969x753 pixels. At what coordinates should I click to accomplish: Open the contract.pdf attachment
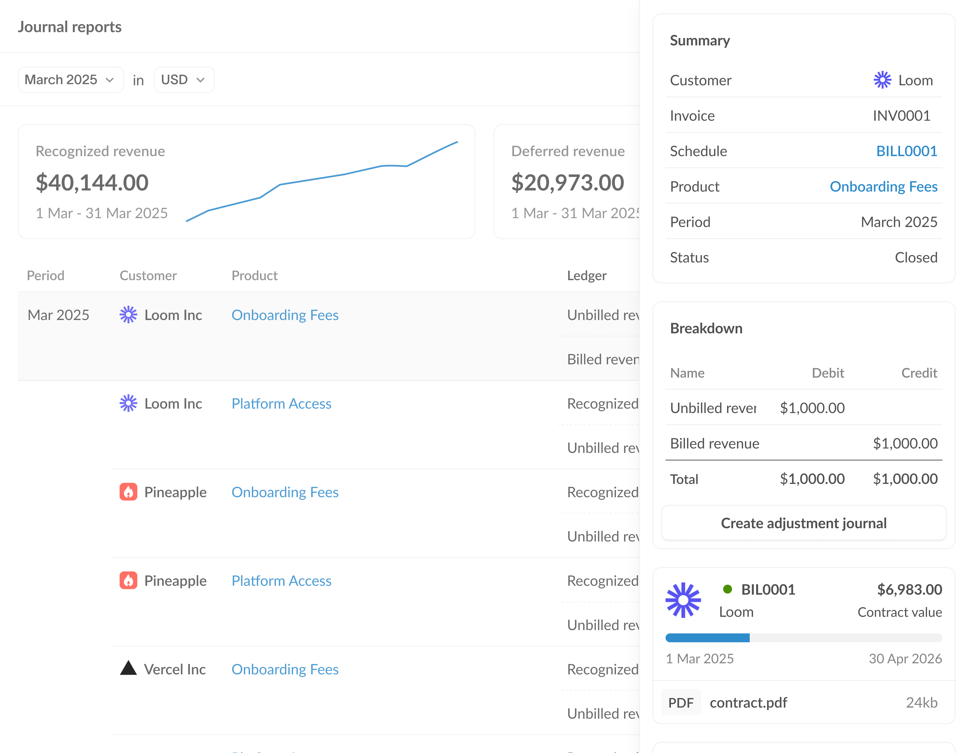tap(749, 702)
